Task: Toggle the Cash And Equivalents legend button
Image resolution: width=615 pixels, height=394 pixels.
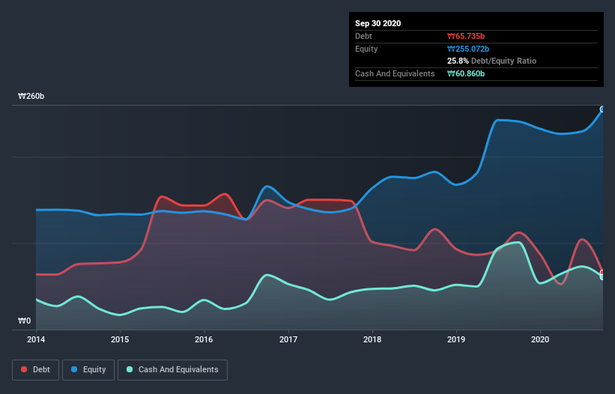Action: pyautogui.click(x=172, y=370)
